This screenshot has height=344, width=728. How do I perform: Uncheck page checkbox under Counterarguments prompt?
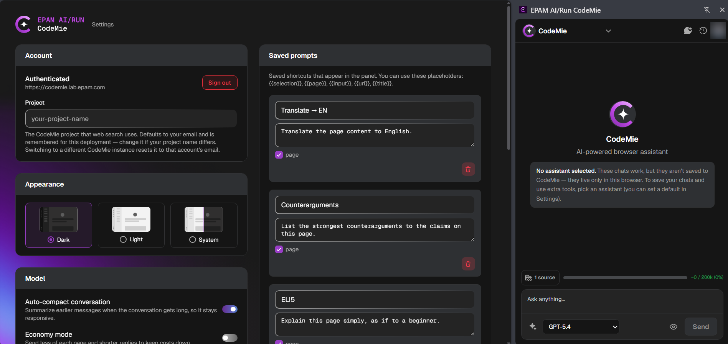[x=279, y=249]
